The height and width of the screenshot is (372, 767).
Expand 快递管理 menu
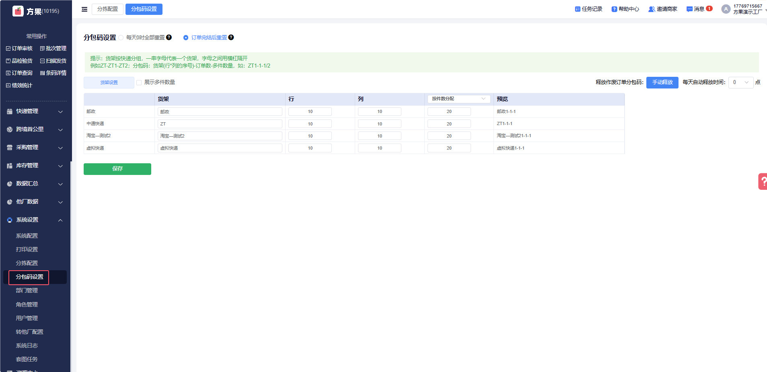point(35,111)
